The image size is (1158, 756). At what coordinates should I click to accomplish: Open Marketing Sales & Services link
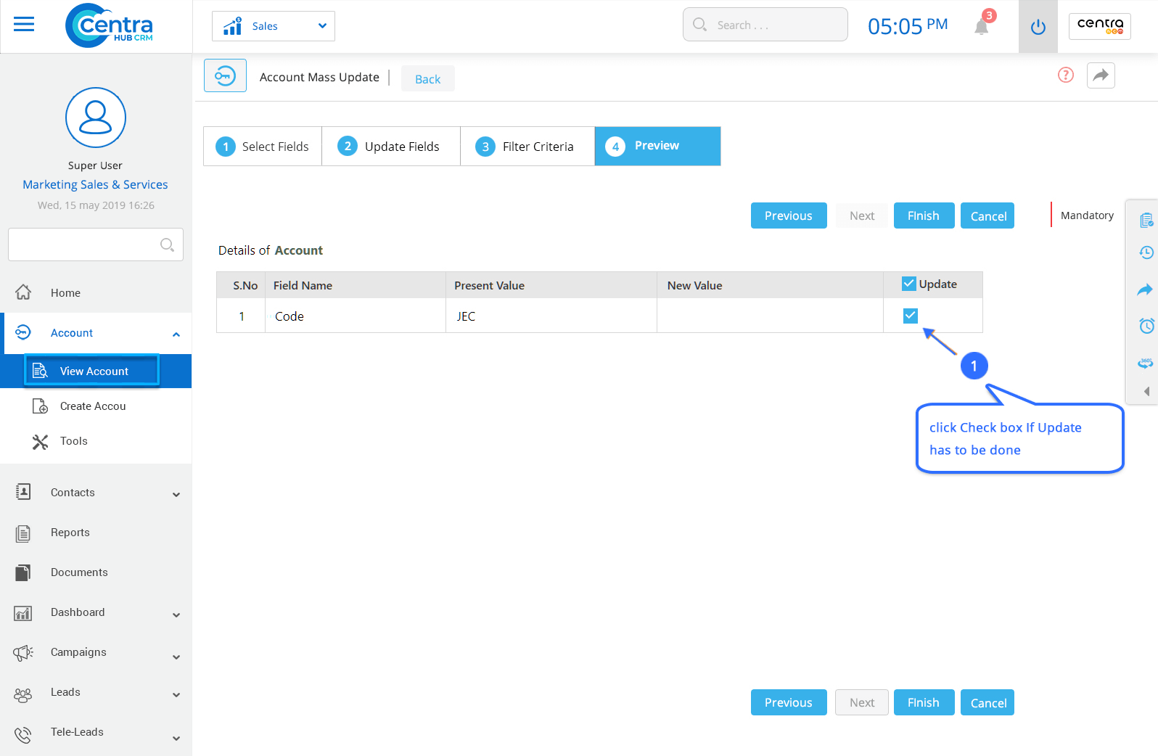(95, 184)
